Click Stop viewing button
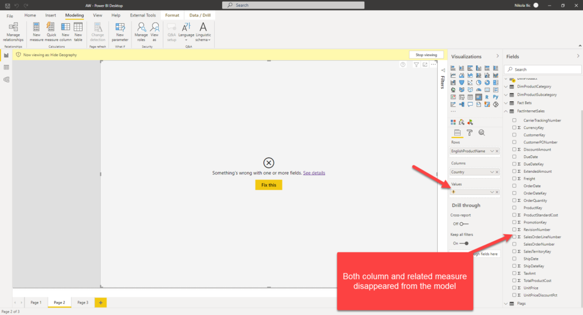 click(426, 55)
